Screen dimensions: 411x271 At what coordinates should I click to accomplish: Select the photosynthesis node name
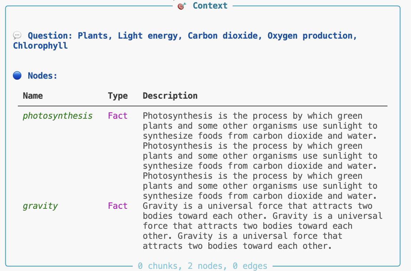(57, 116)
